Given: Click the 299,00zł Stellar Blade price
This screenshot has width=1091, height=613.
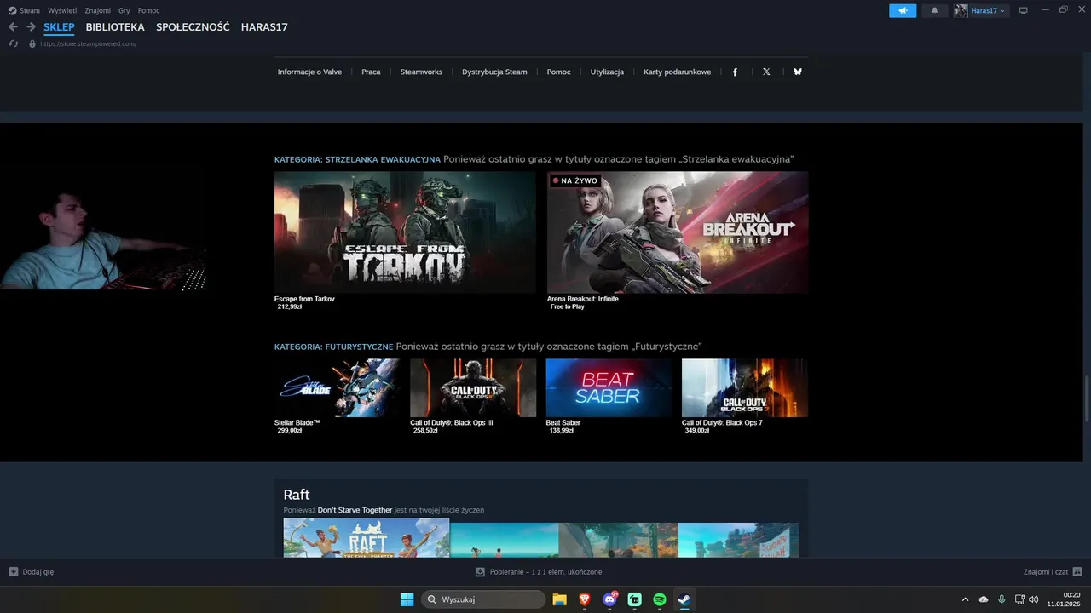Looking at the screenshot, I should 290,430.
